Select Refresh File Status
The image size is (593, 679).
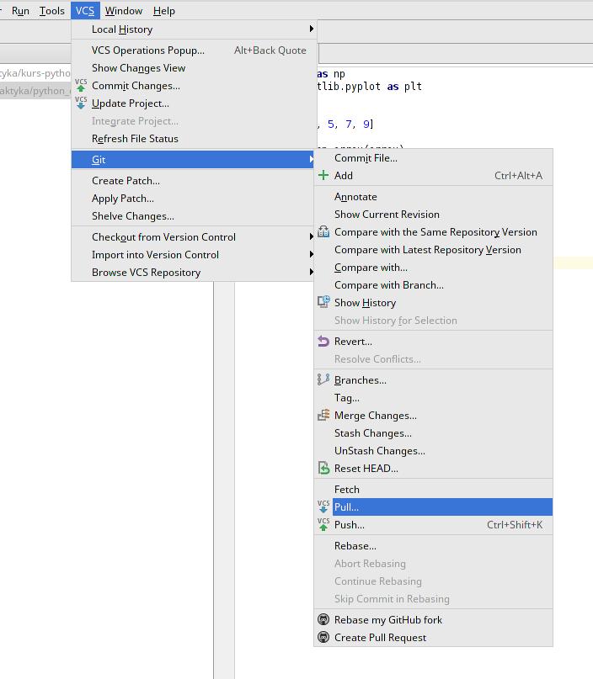pos(194,139)
